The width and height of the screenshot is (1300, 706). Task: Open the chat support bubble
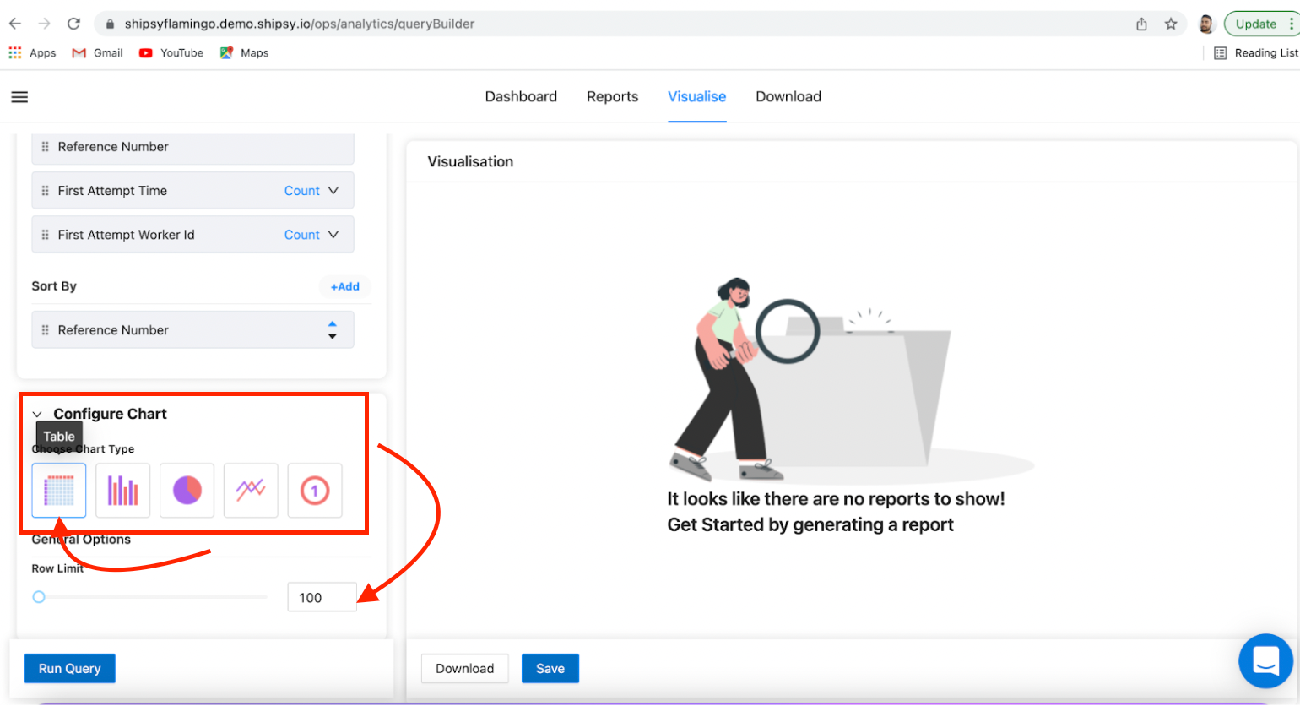1265,660
